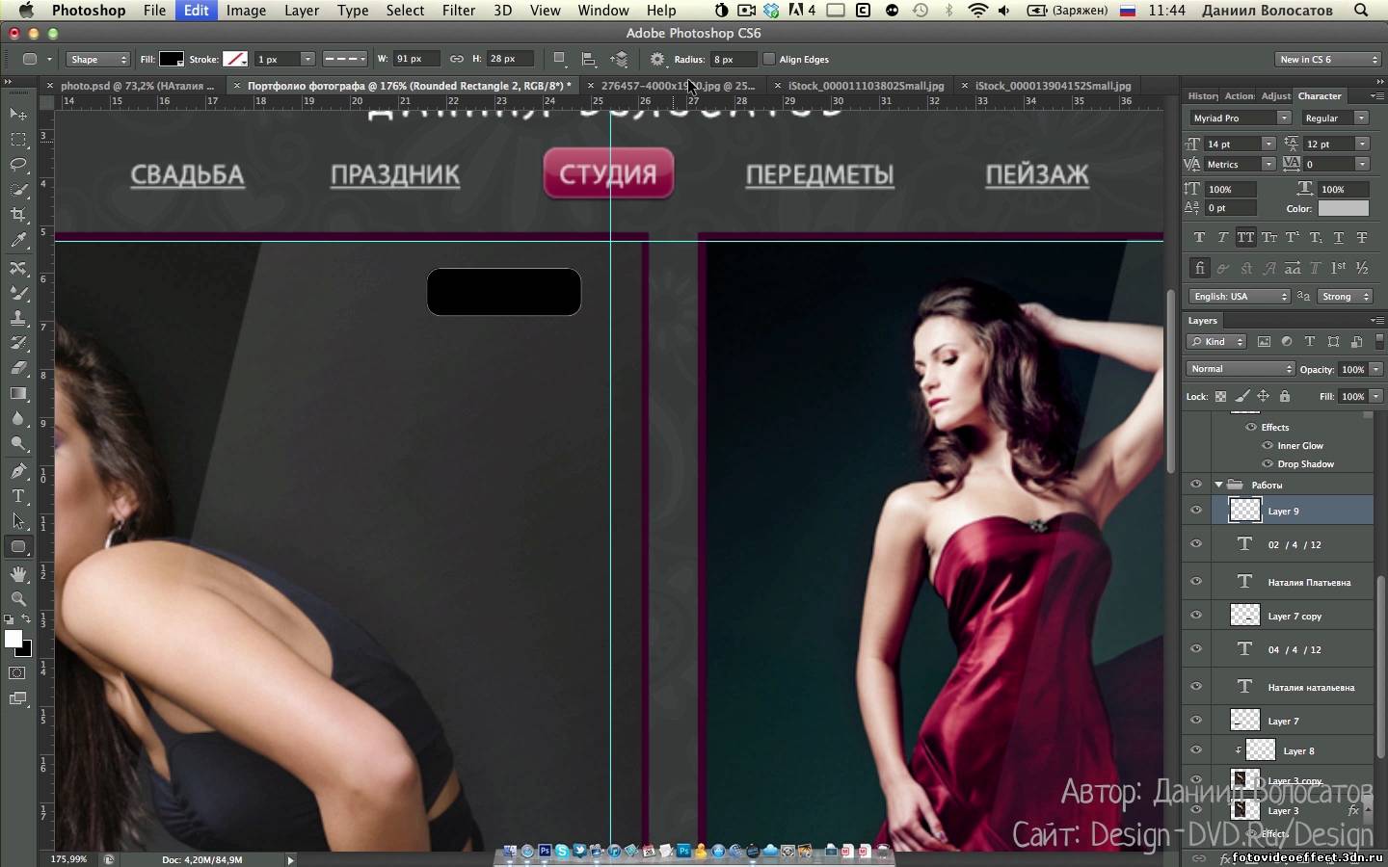The height and width of the screenshot is (867, 1388).
Task: Select the Eyedropper tool
Action: point(18,241)
